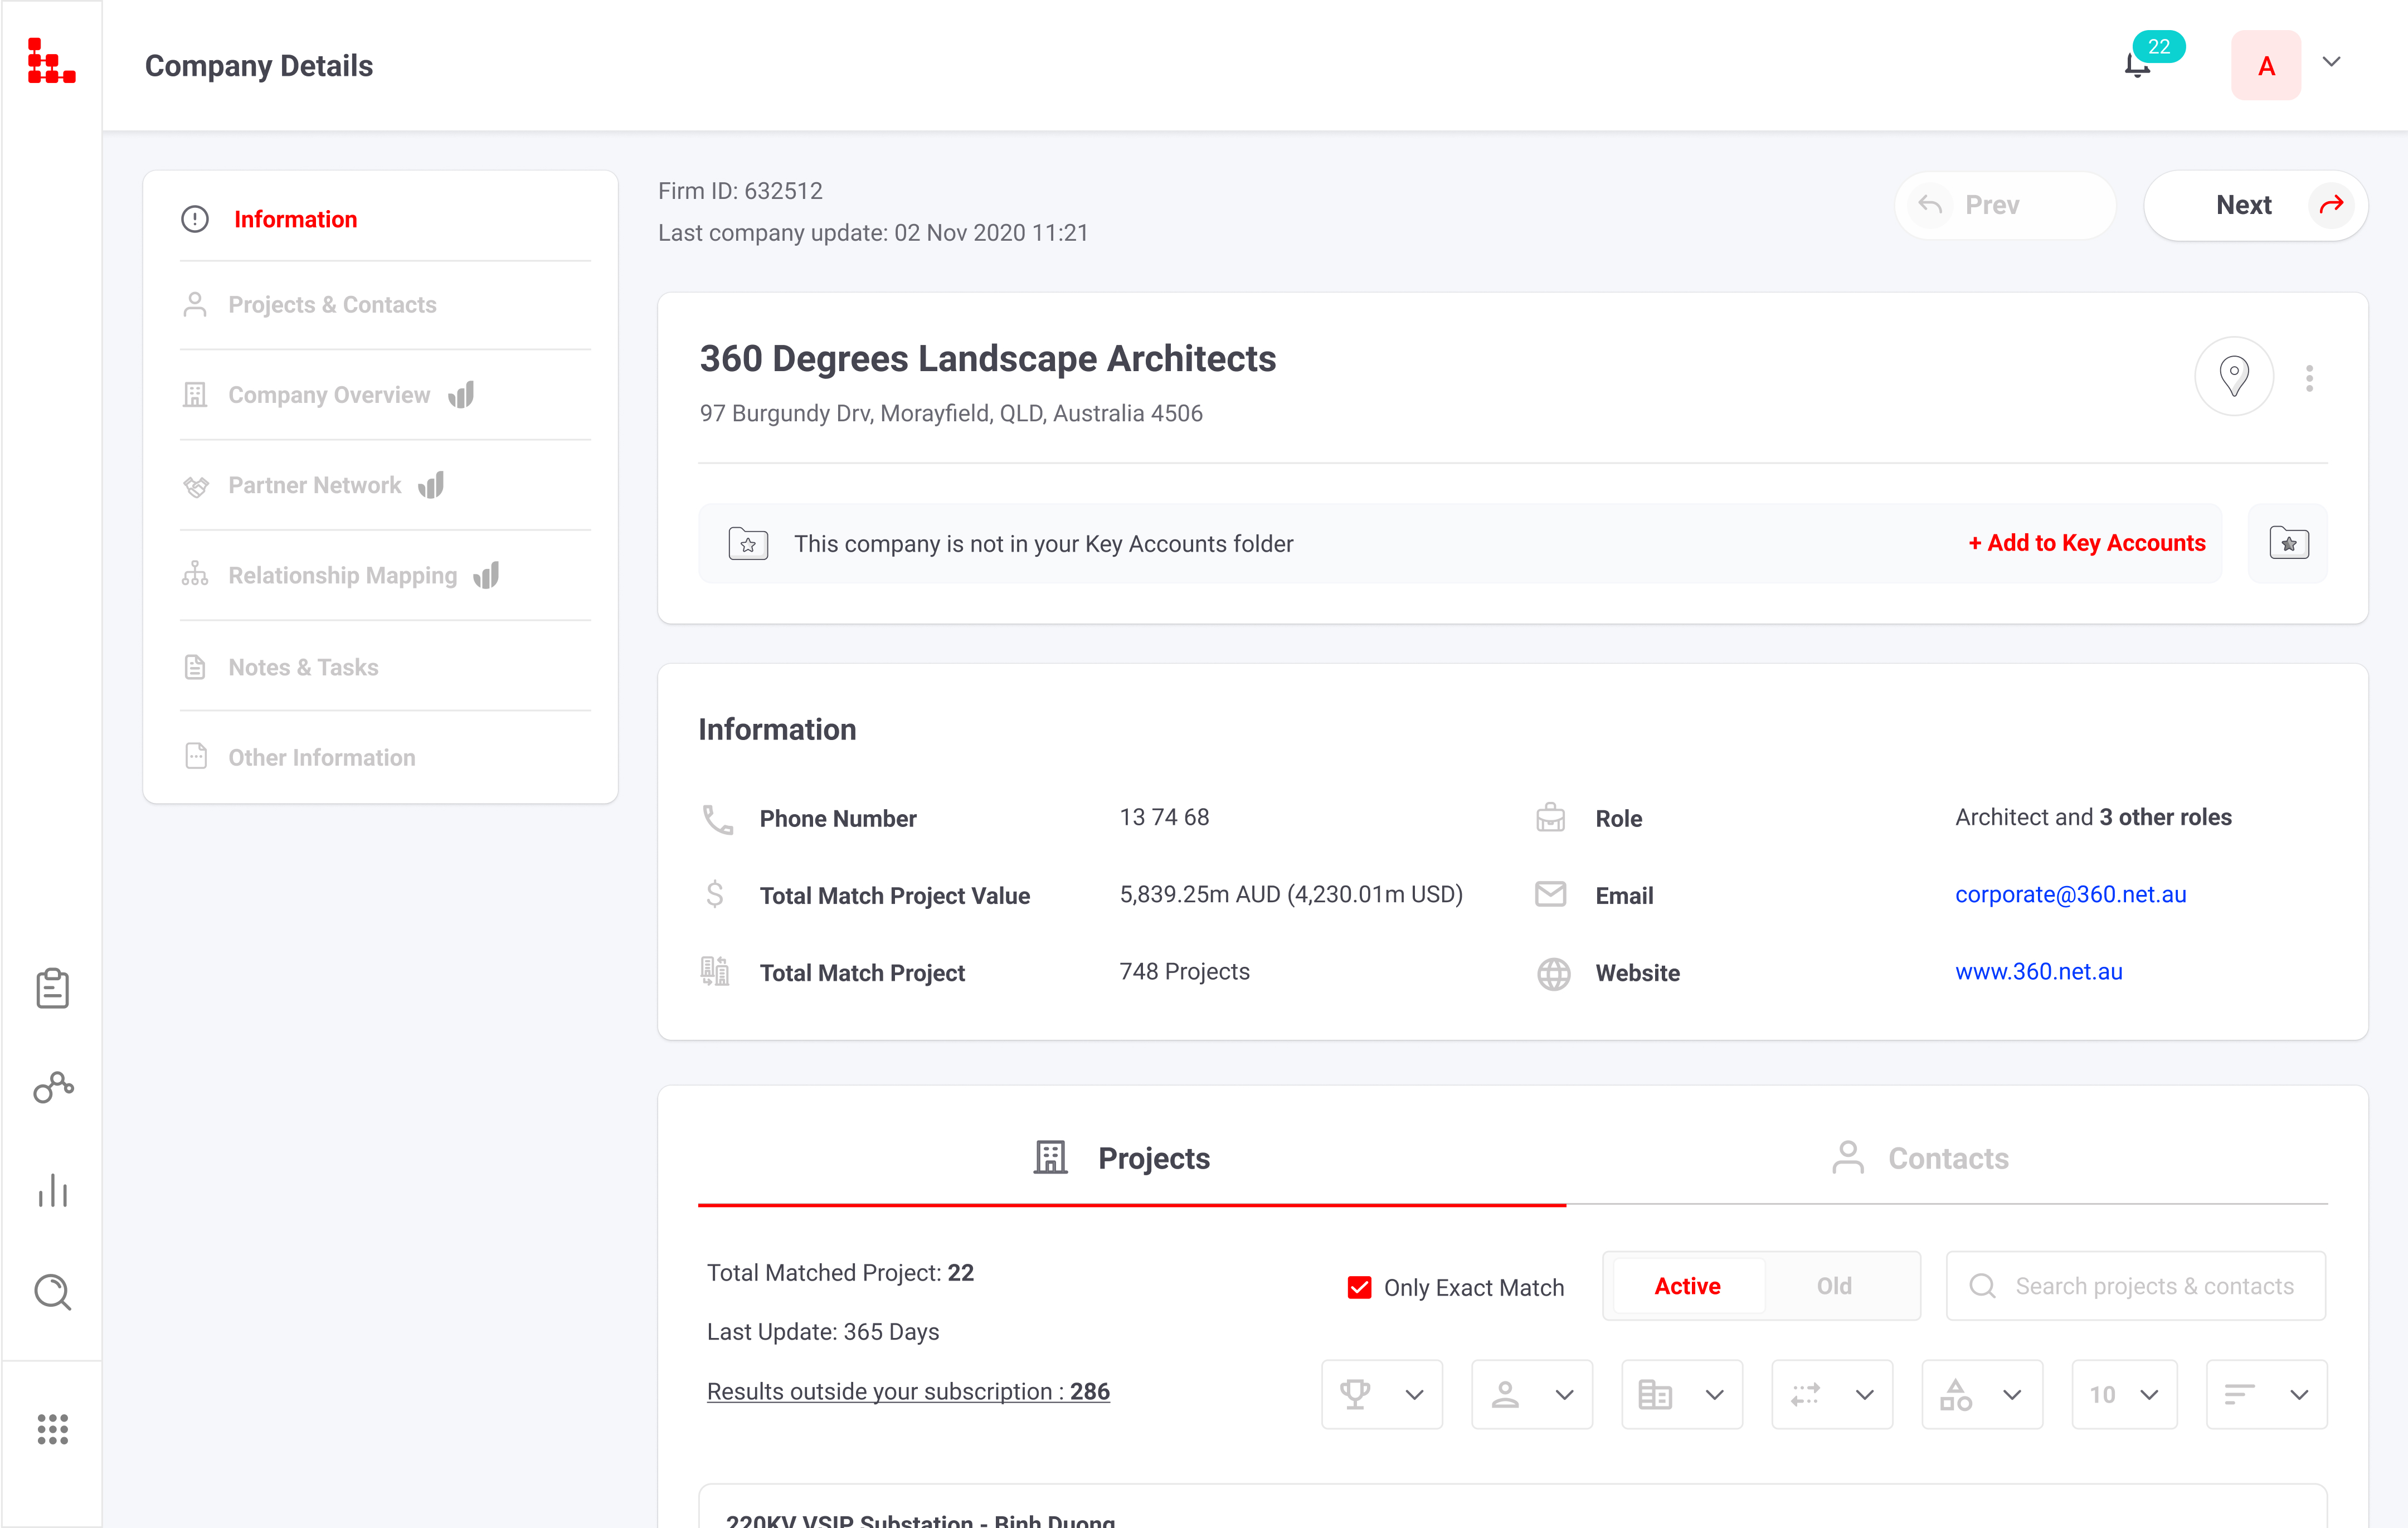Click the search magnifier sidebar icon
The height and width of the screenshot is (1528, 2408).
[52, 1291]
